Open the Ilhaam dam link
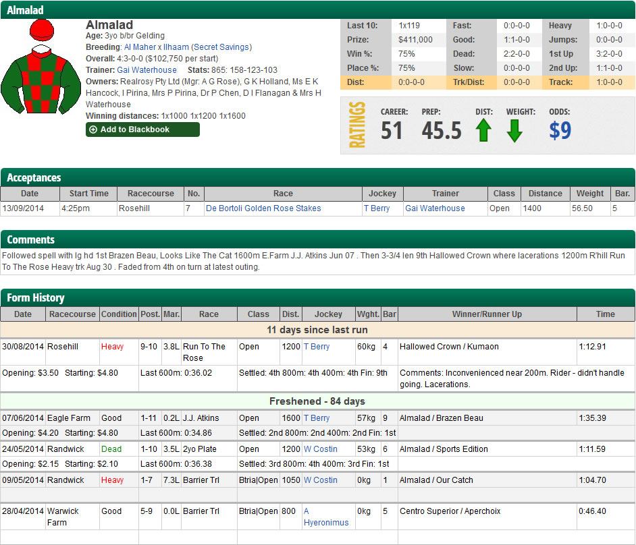Screen dimensions: 636x545 pyautogui.click(x=176, y=47)
